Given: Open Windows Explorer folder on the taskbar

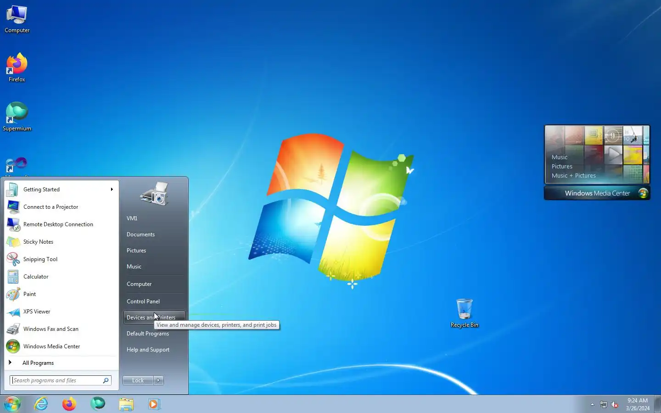Looking at the screenshot, I should [126, 404].
